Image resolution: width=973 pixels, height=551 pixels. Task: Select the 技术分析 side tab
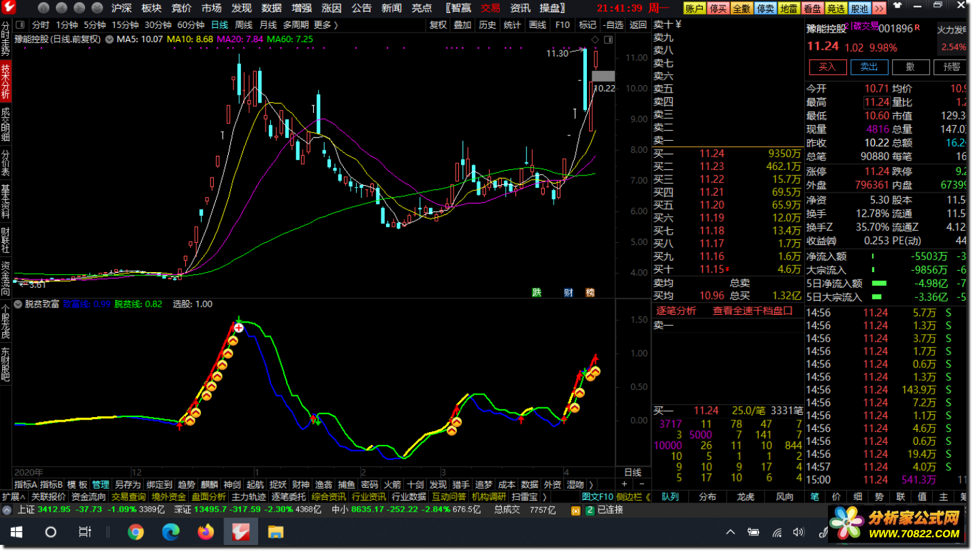(x=5, y=82)
